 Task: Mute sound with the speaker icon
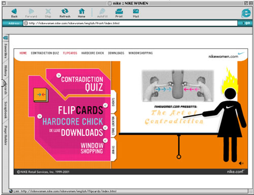[241, 163]
